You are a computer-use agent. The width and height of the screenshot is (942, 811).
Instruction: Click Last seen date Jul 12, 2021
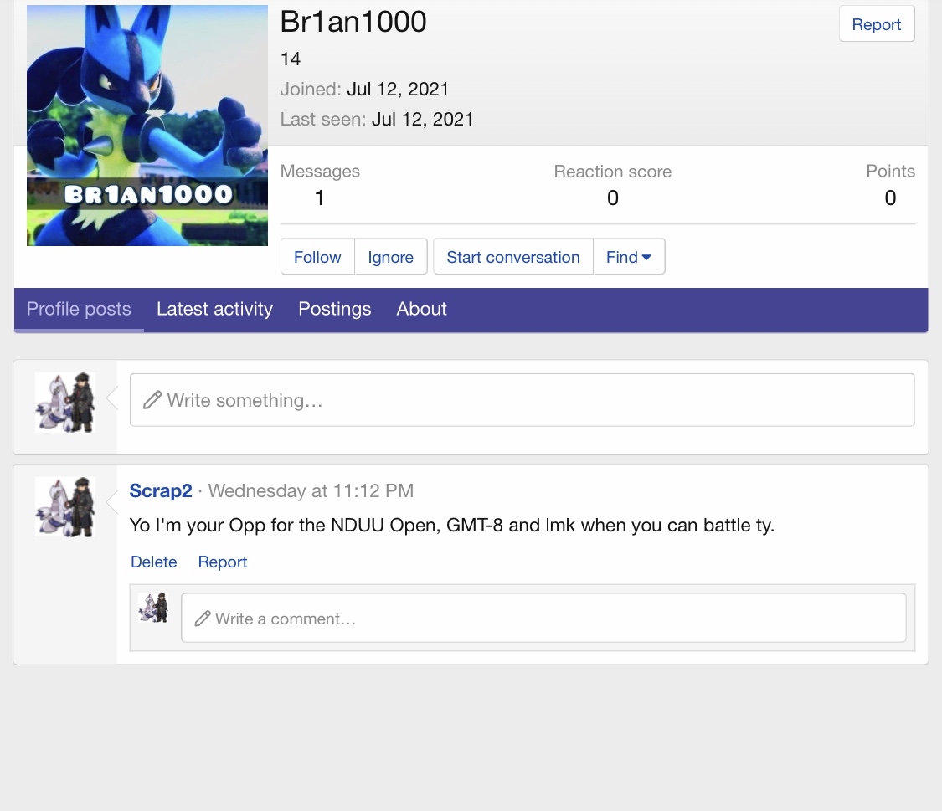(x=422, y=119)
